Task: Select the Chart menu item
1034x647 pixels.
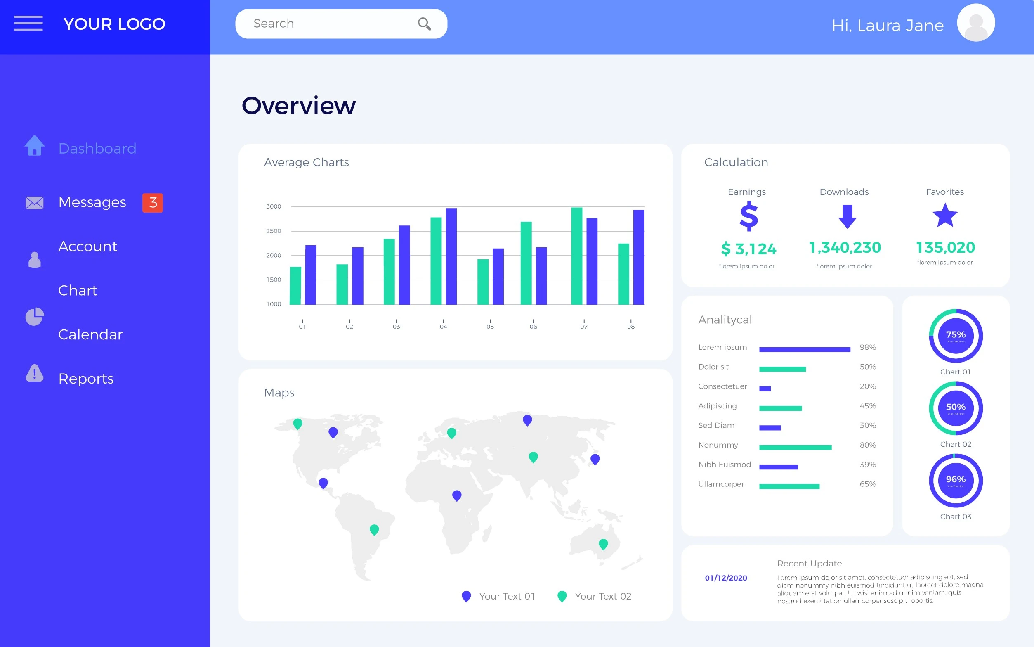Action: pyautogui.click(x=78, y=291)
